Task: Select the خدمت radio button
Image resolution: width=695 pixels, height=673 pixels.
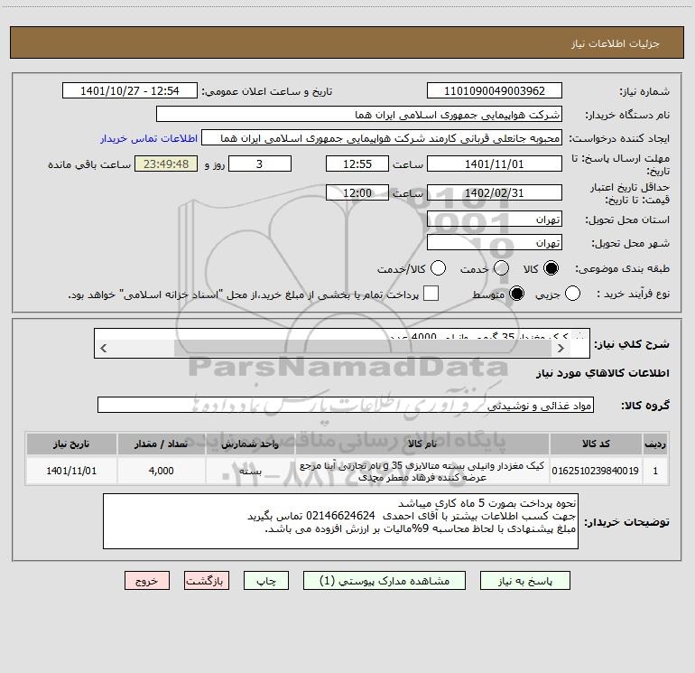Action: 501,268
